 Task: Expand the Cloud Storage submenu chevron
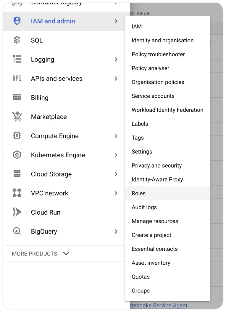(116, 174)
